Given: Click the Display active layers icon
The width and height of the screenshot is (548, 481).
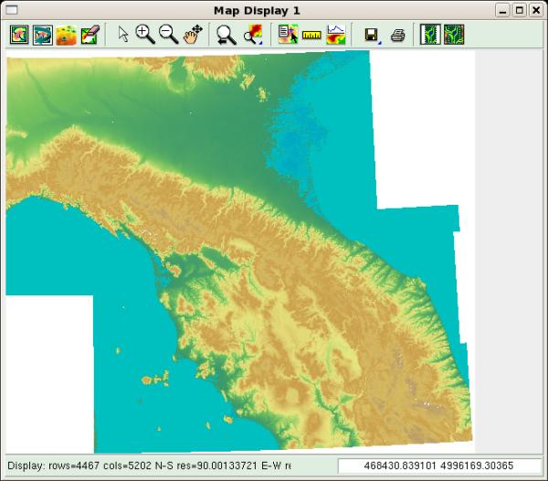Looking at the screenshot, I should (18, 36).
